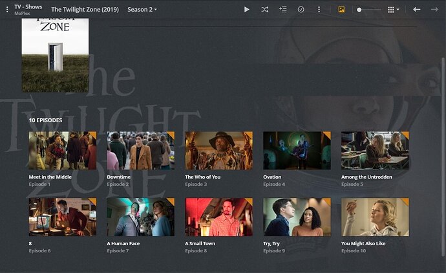This screenshot has width=446, height=273.
Task: Open A Human Face thumbnail
Action: click(x=140, y=217)
